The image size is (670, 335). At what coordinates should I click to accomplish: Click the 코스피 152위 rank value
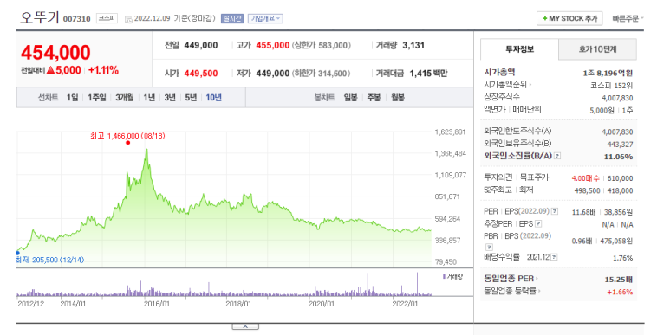point(611,86)
